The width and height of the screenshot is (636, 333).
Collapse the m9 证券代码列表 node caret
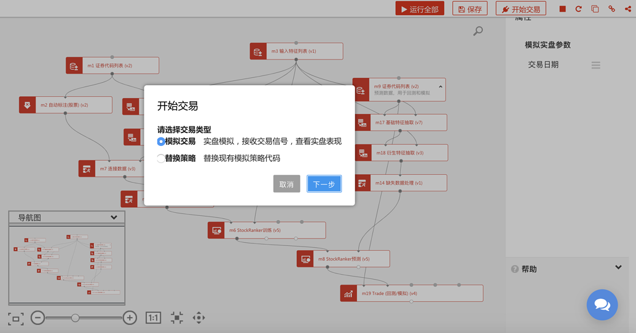click(441, 86)
